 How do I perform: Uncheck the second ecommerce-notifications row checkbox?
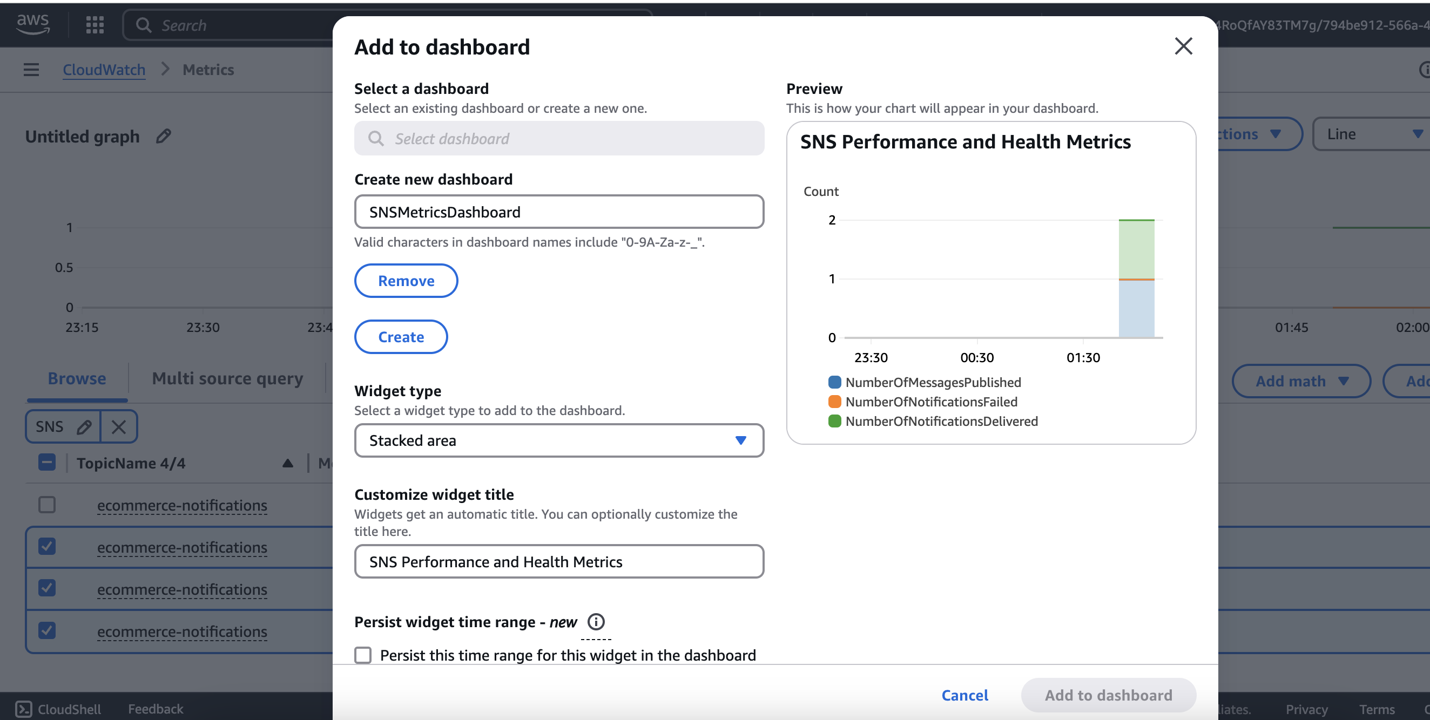(x=47, y=546)
